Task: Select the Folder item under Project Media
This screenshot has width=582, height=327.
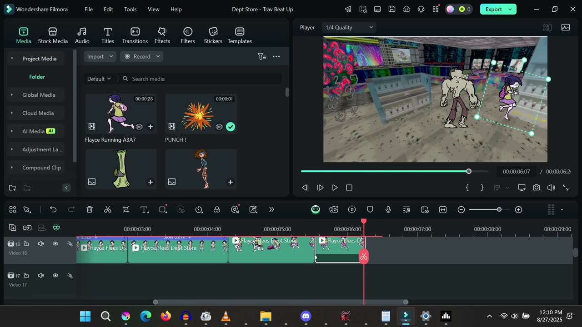Action: click(x=37, y=77)
